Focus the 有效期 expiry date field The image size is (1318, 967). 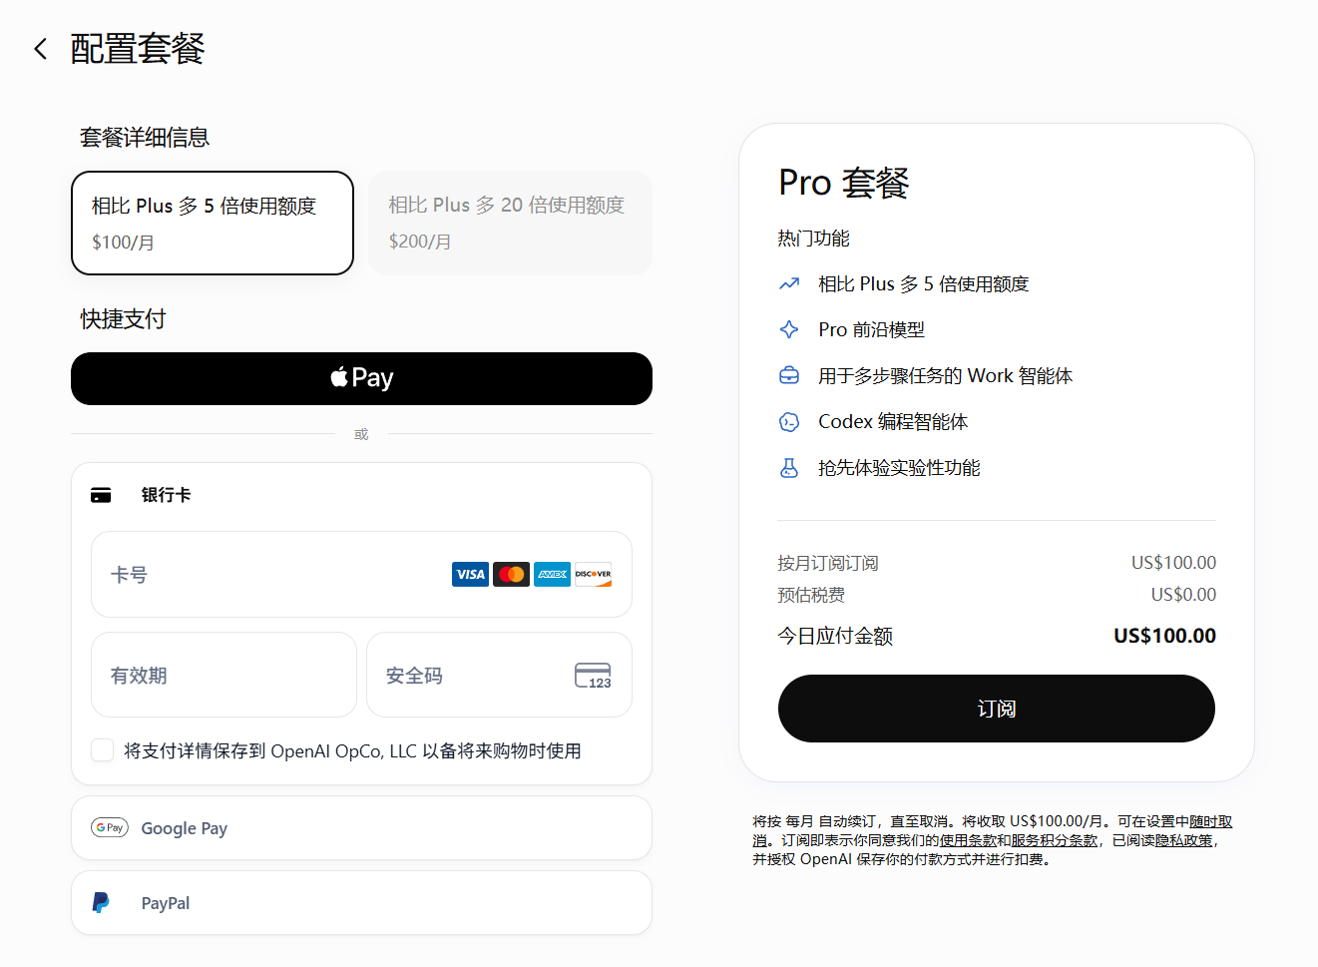(223, 675)
